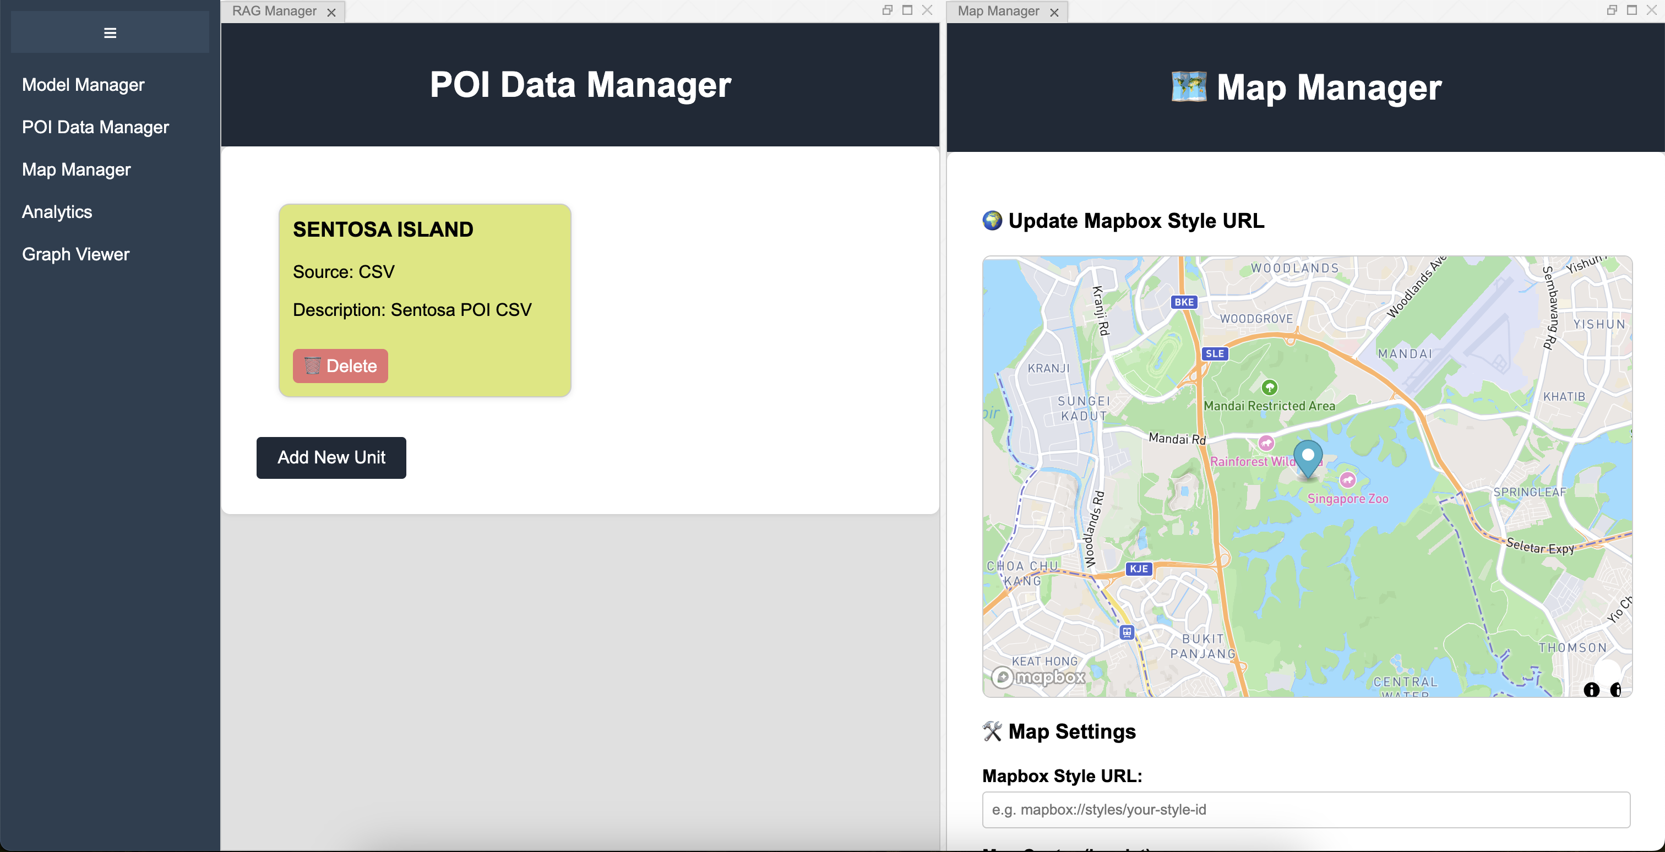Image resolution: width=1665 pixels, height=852 pixels.
Task: Click the KRANJI label on map
Action: pyautogui.click(x=1048, y=368)
